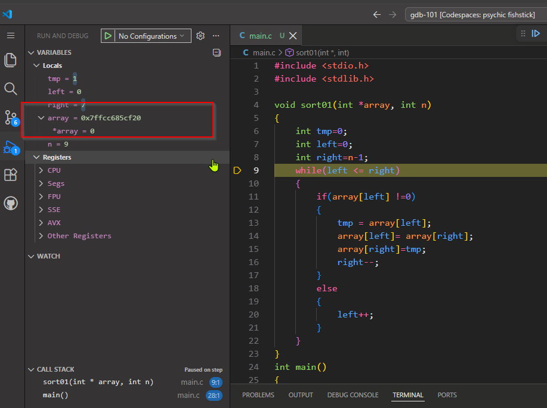Open the GitHub view in activity bar
Image resolution: width=547 pixels, height=408 pixels.
pos(11,203)
